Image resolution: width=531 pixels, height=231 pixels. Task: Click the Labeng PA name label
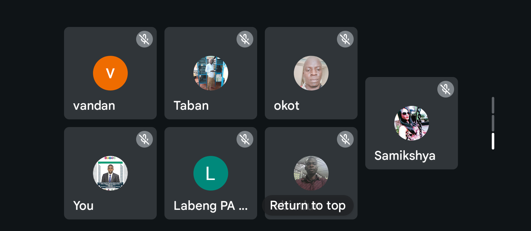tap(210, 206)
